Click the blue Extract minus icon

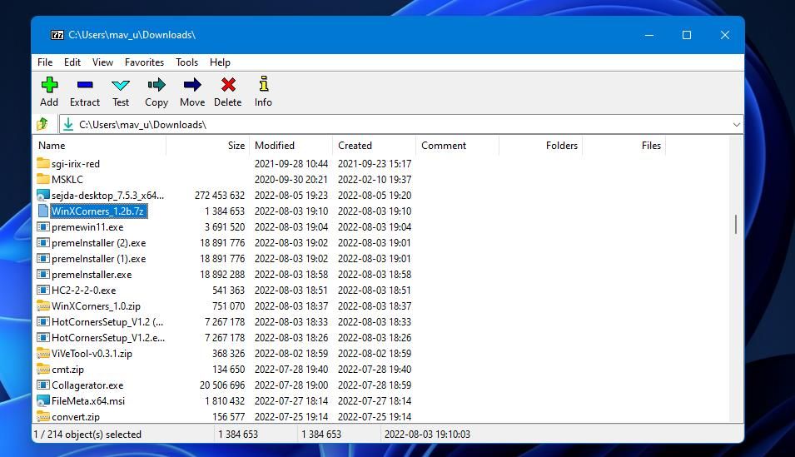click(85, 85)
